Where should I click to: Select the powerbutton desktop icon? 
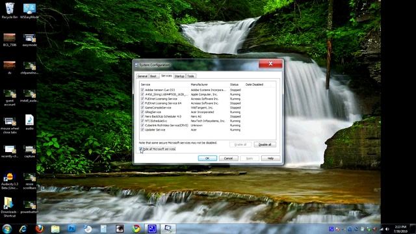[29, 207]
